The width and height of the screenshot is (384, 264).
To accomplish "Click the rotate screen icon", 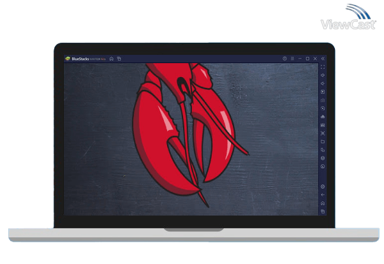I will click(323, 150).
